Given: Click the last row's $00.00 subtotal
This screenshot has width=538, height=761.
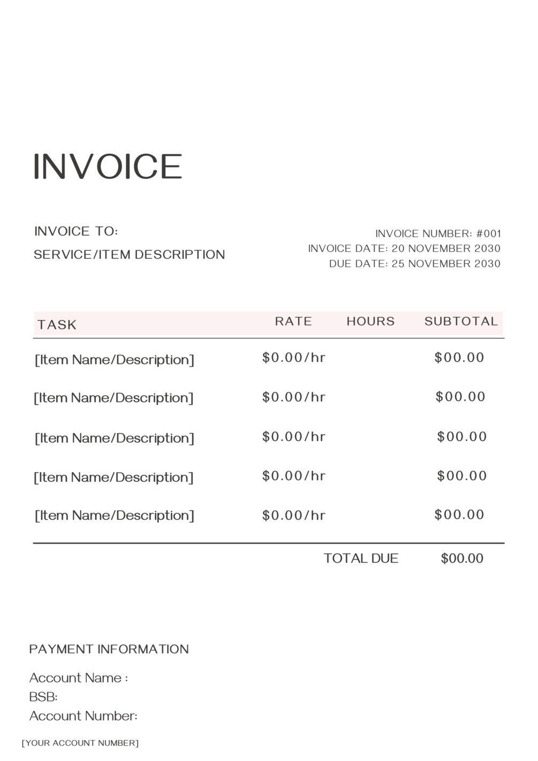Looking at the screenshot, I should [459, 515].
